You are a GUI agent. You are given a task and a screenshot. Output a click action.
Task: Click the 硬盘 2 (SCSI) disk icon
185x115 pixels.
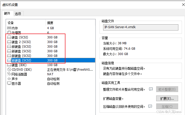click(9, 42)
